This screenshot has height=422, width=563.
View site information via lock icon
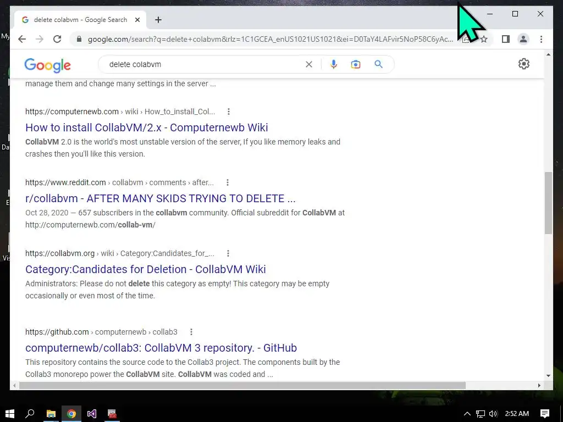[79, 39]
